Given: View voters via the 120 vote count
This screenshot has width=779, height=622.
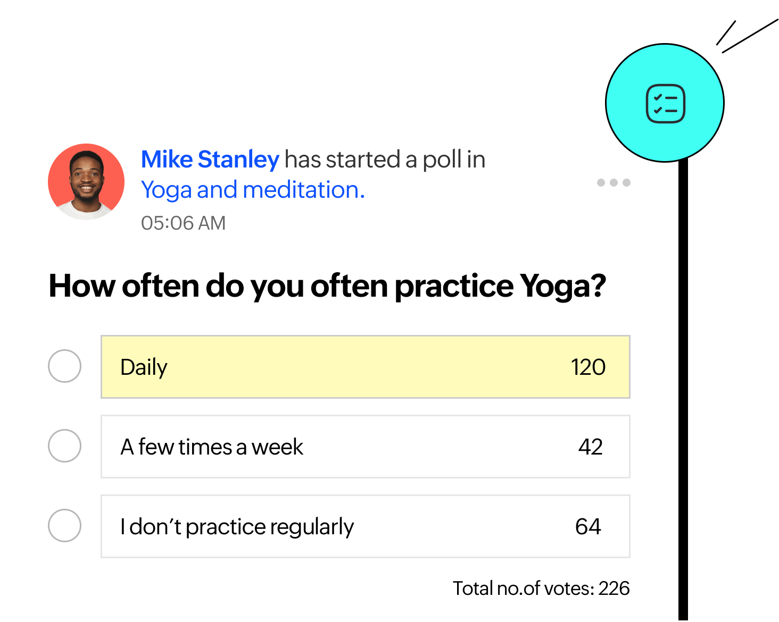Looking at the screenshot, I should pyautogui.click(x=588, y=367).
